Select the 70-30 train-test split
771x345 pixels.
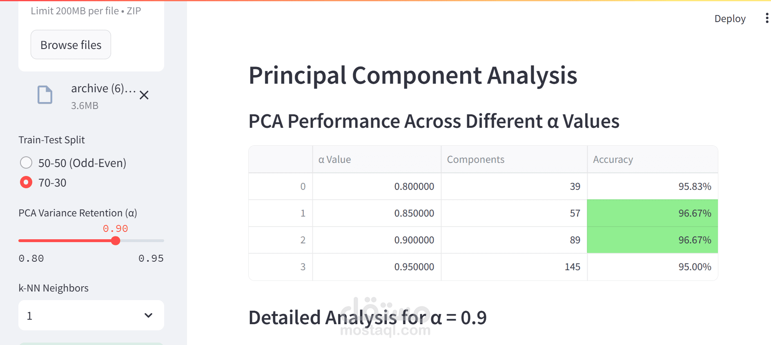coord(26,182)
